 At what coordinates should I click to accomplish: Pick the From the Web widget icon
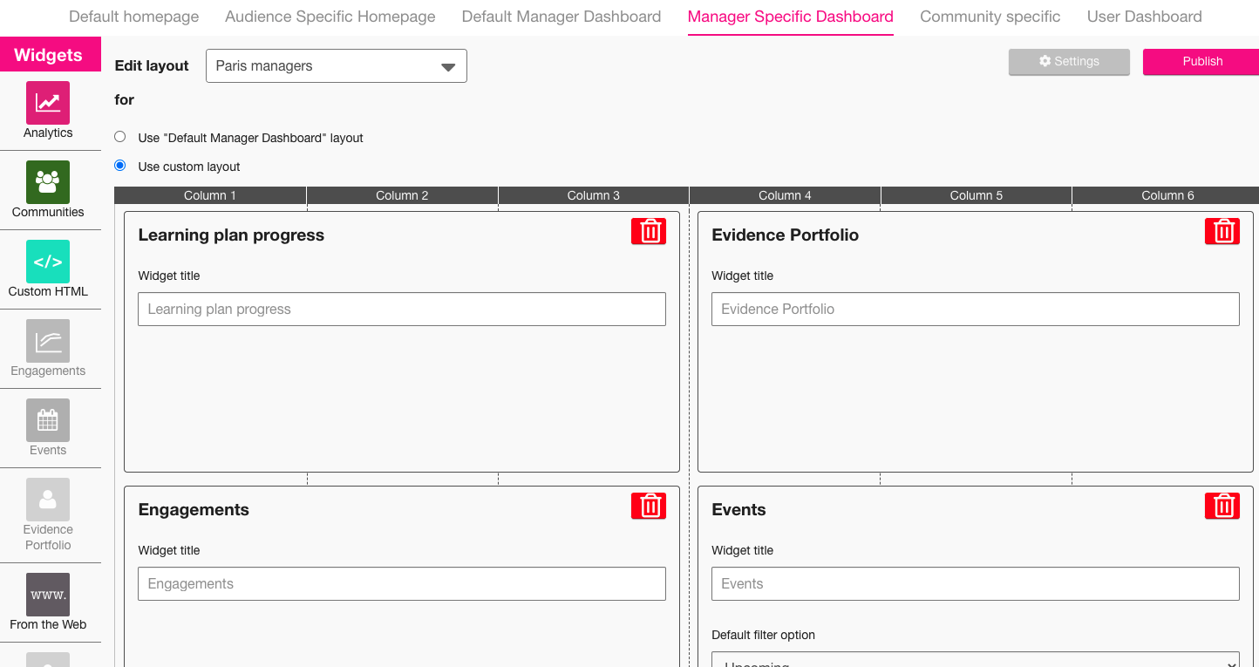point(48,595)
